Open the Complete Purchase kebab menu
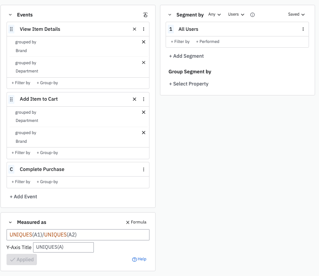This screenshot has width=319, height=276. click(143, 169)
